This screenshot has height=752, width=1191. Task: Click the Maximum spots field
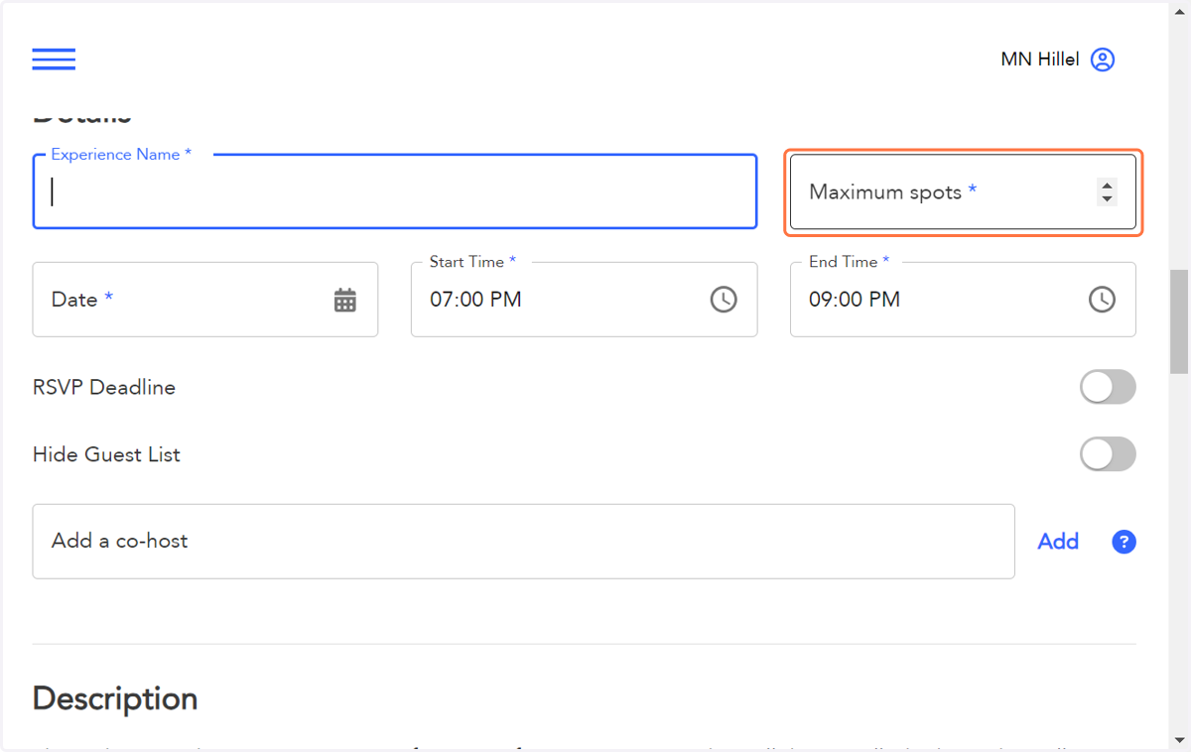tap(963, 191)
